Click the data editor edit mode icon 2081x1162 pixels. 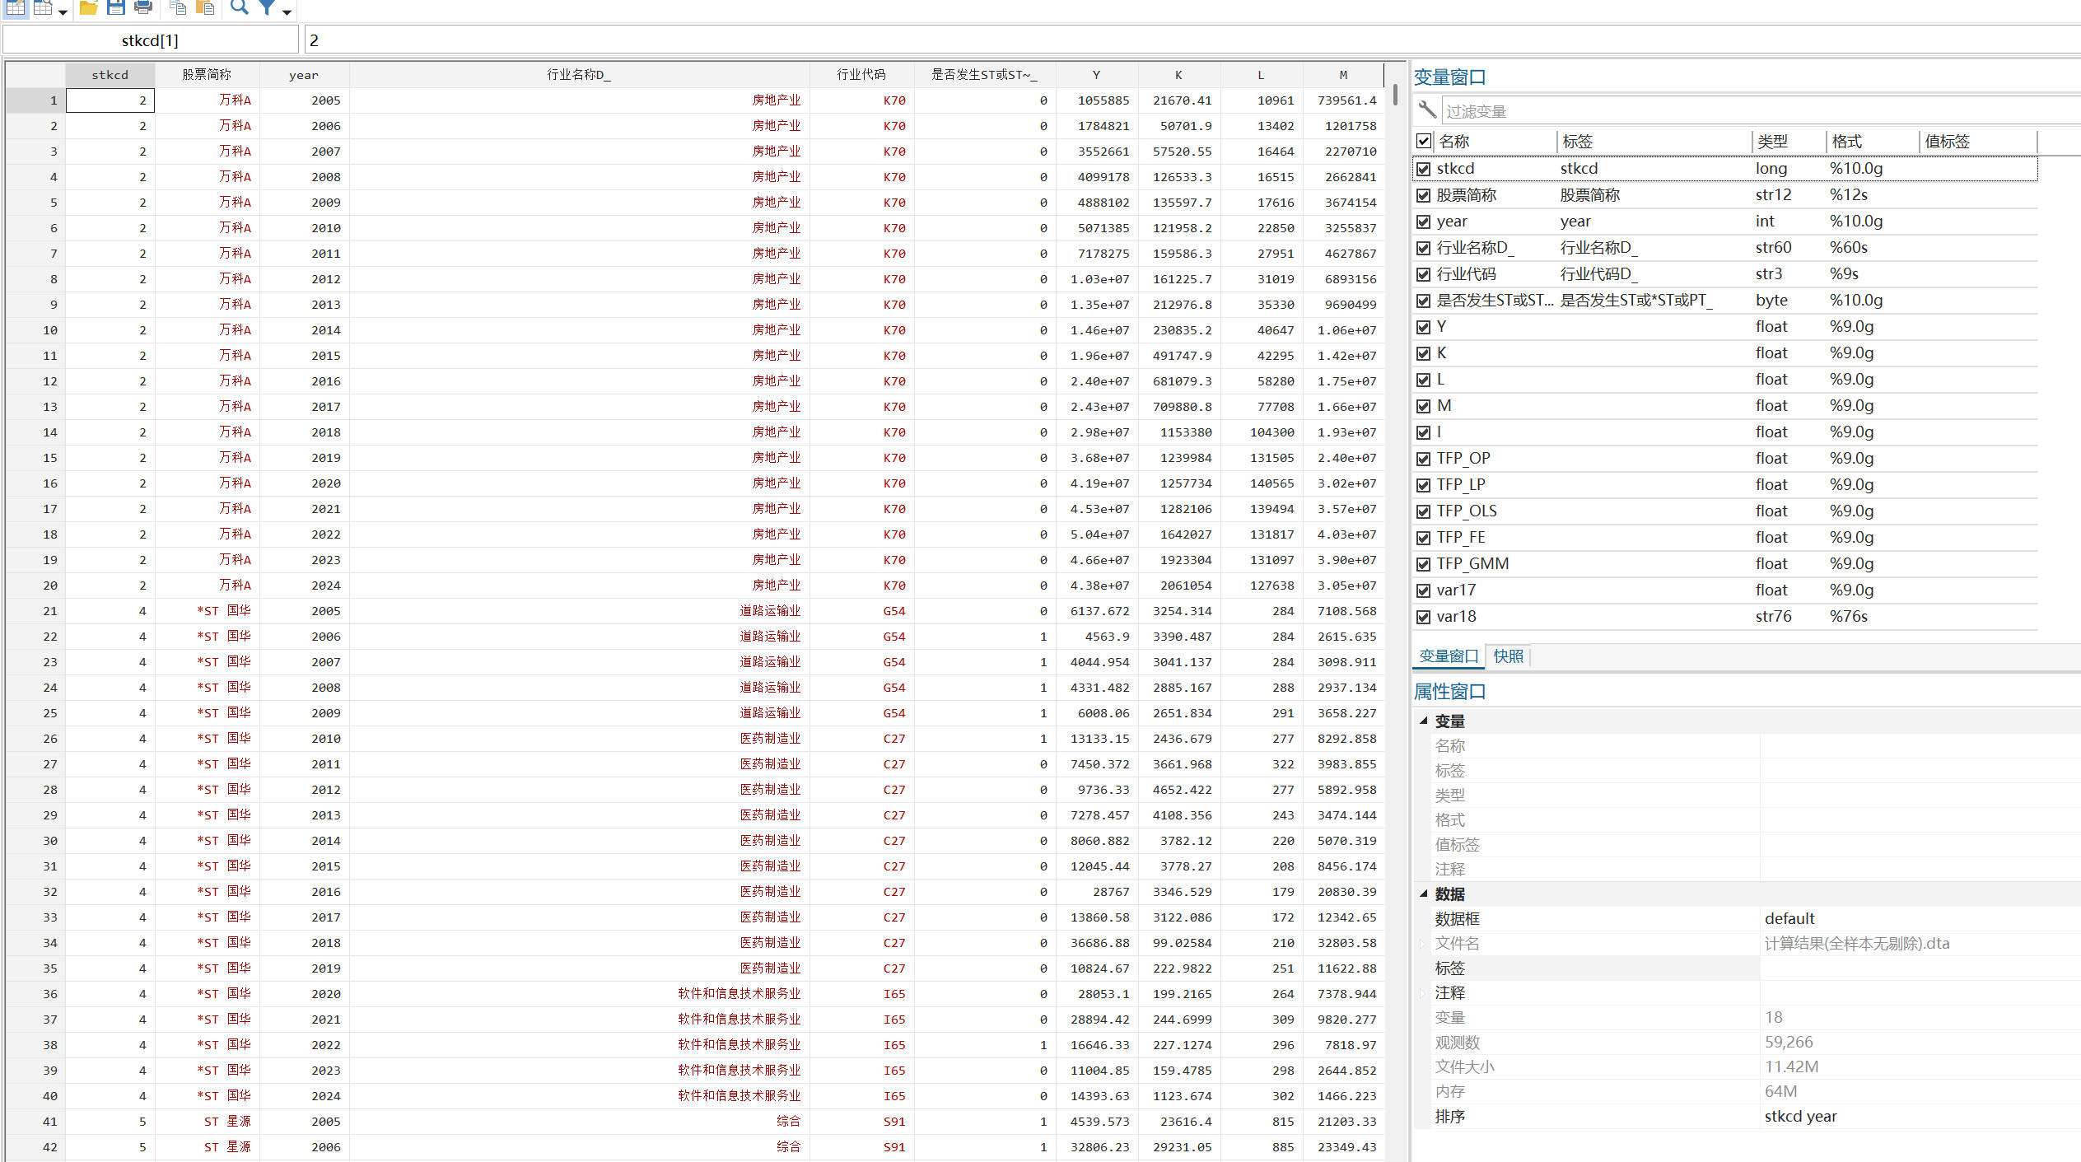tap(16, 8)
